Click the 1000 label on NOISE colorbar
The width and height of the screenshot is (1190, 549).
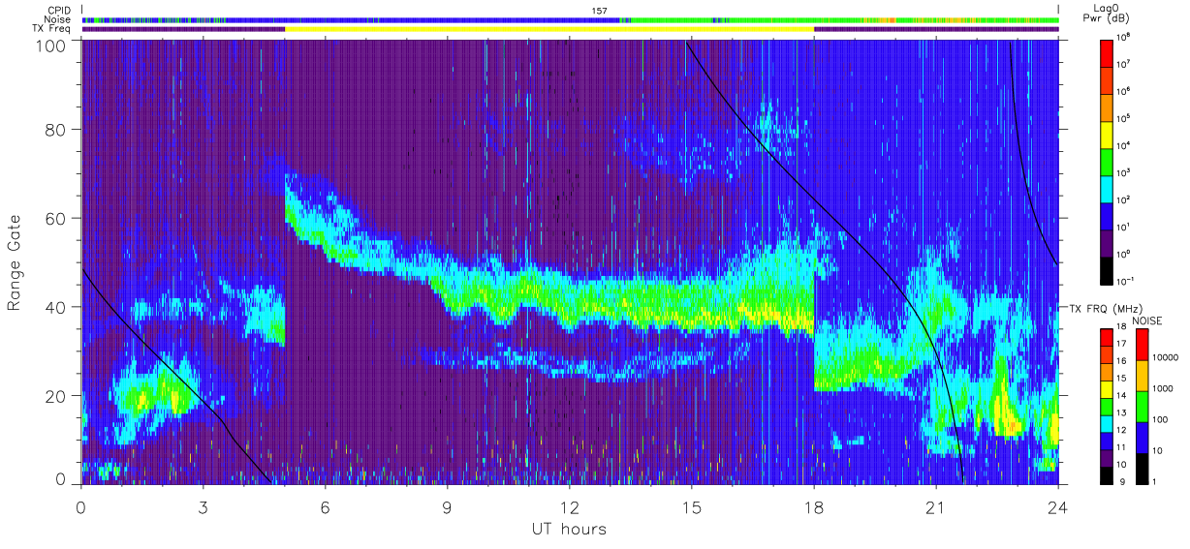pyautogui.click(x=1162, y=388)
